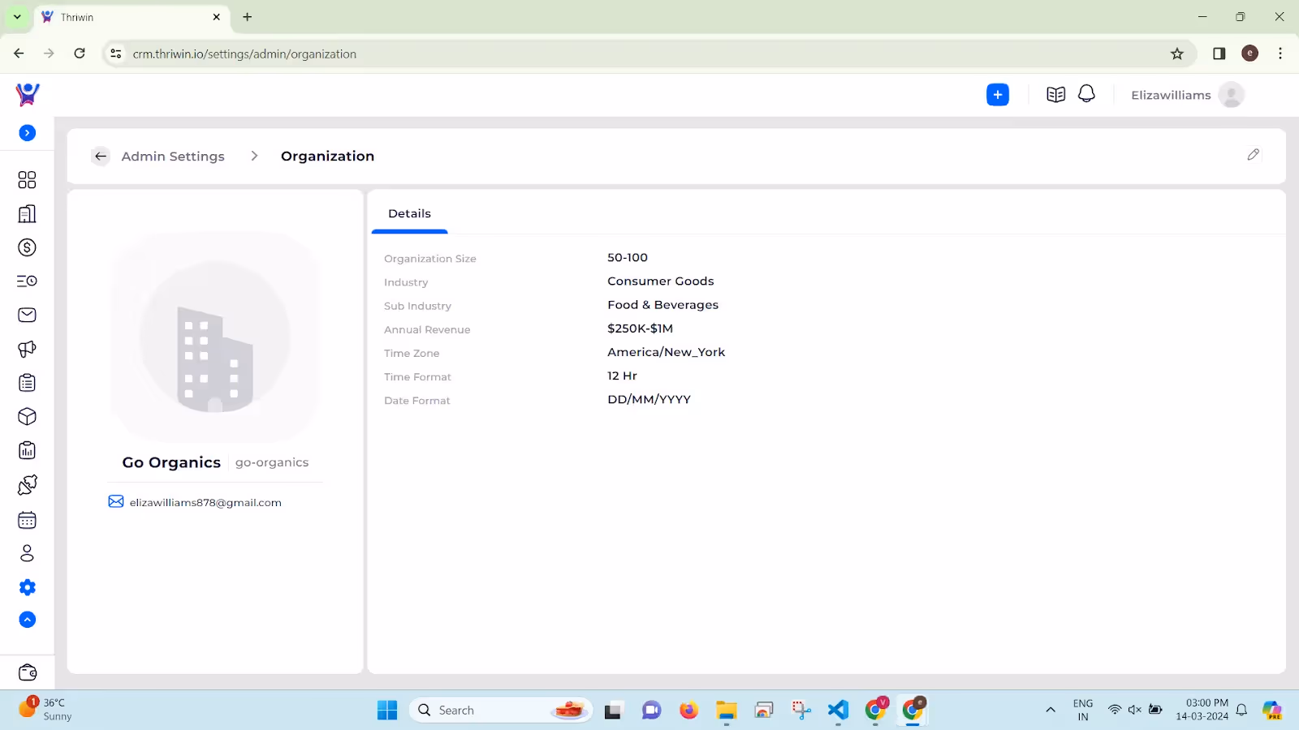Collapse sidebar menu with blue up chevron

[28, 620]
